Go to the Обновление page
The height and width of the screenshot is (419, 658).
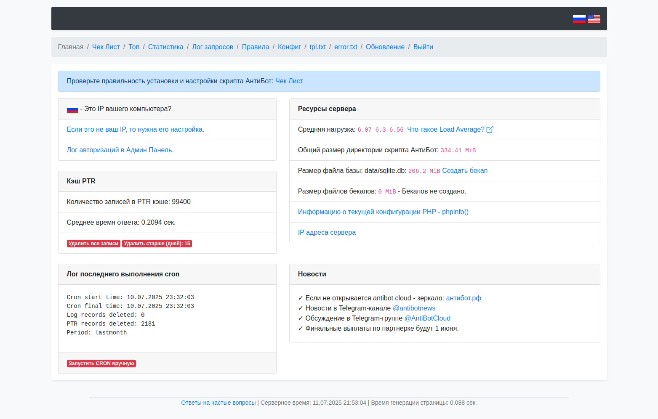tap(385, 47)
